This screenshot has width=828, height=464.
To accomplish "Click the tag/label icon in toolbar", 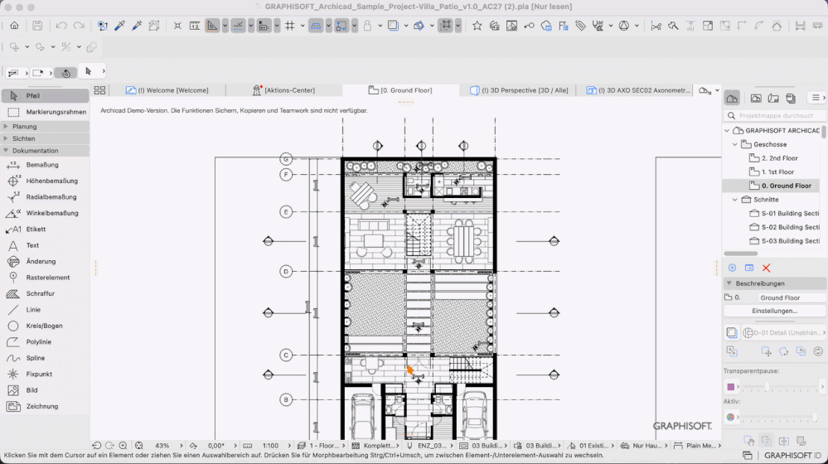I will click(580, 26).
